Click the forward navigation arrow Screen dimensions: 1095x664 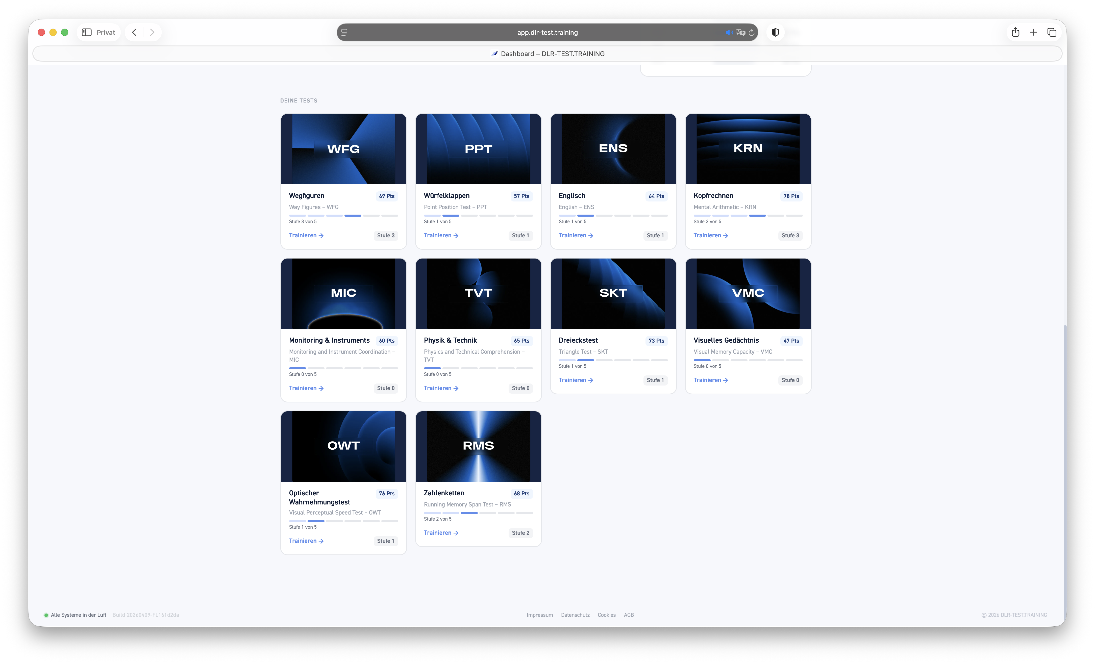point(152,32)
